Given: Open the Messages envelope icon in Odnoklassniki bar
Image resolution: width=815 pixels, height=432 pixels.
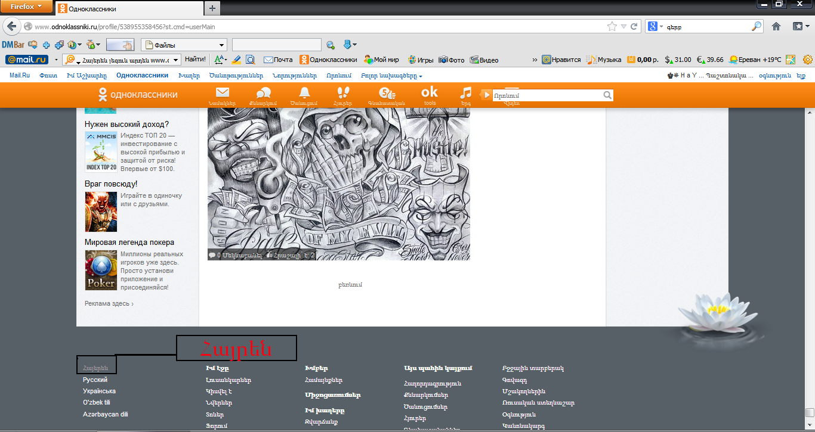Looking at the screenshot, I should 223,92.
